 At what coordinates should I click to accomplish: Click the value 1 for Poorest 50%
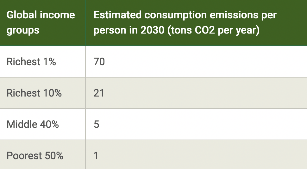tap(96, 156)
